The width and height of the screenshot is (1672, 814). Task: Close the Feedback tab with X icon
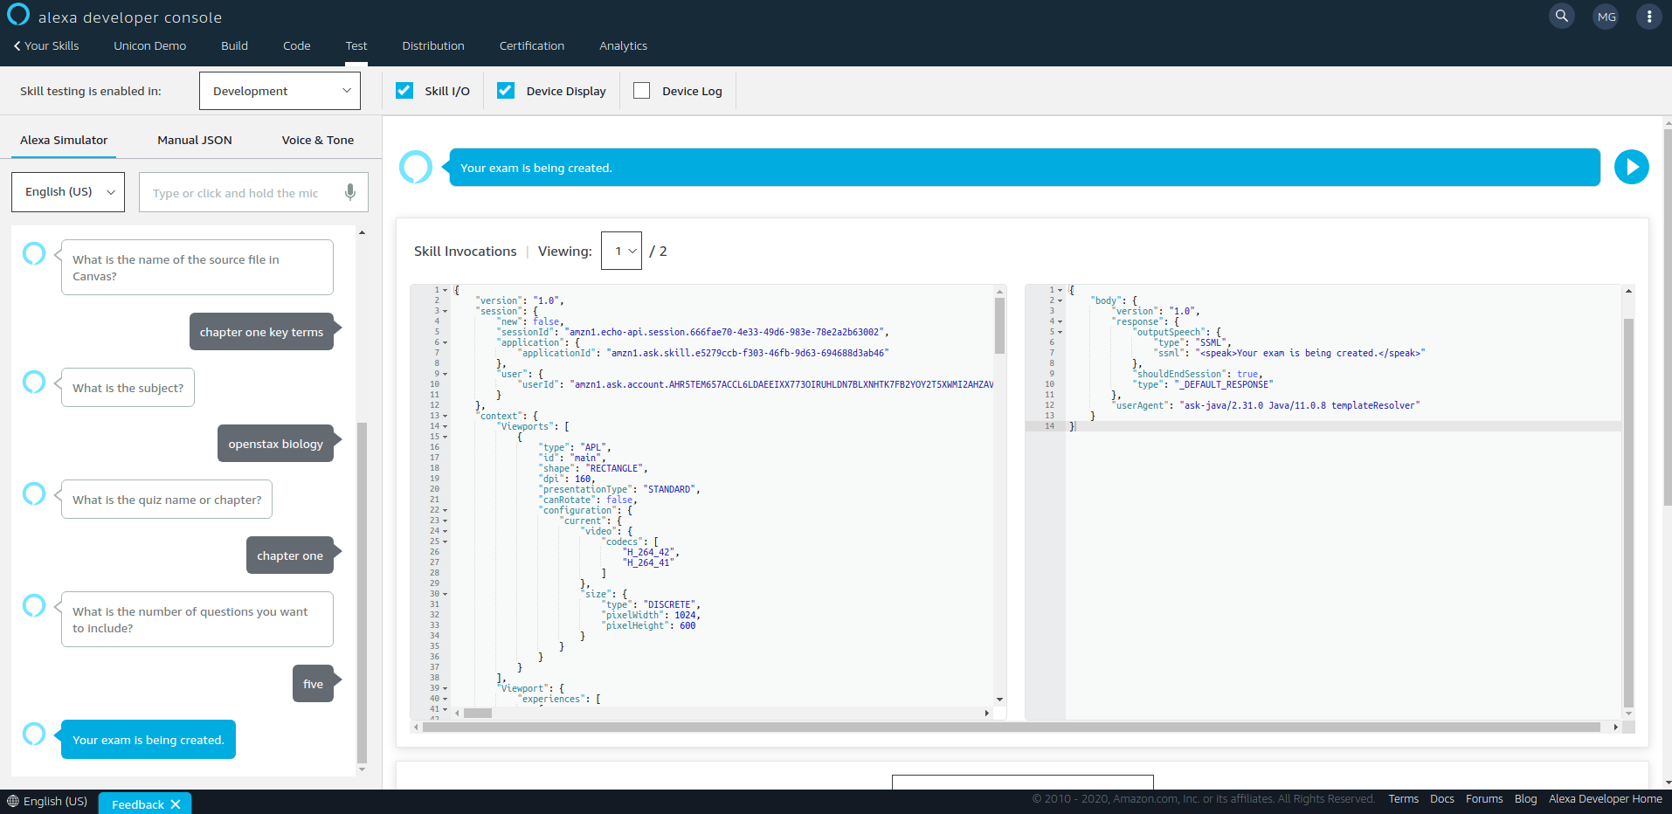click(x=176, y=804)
